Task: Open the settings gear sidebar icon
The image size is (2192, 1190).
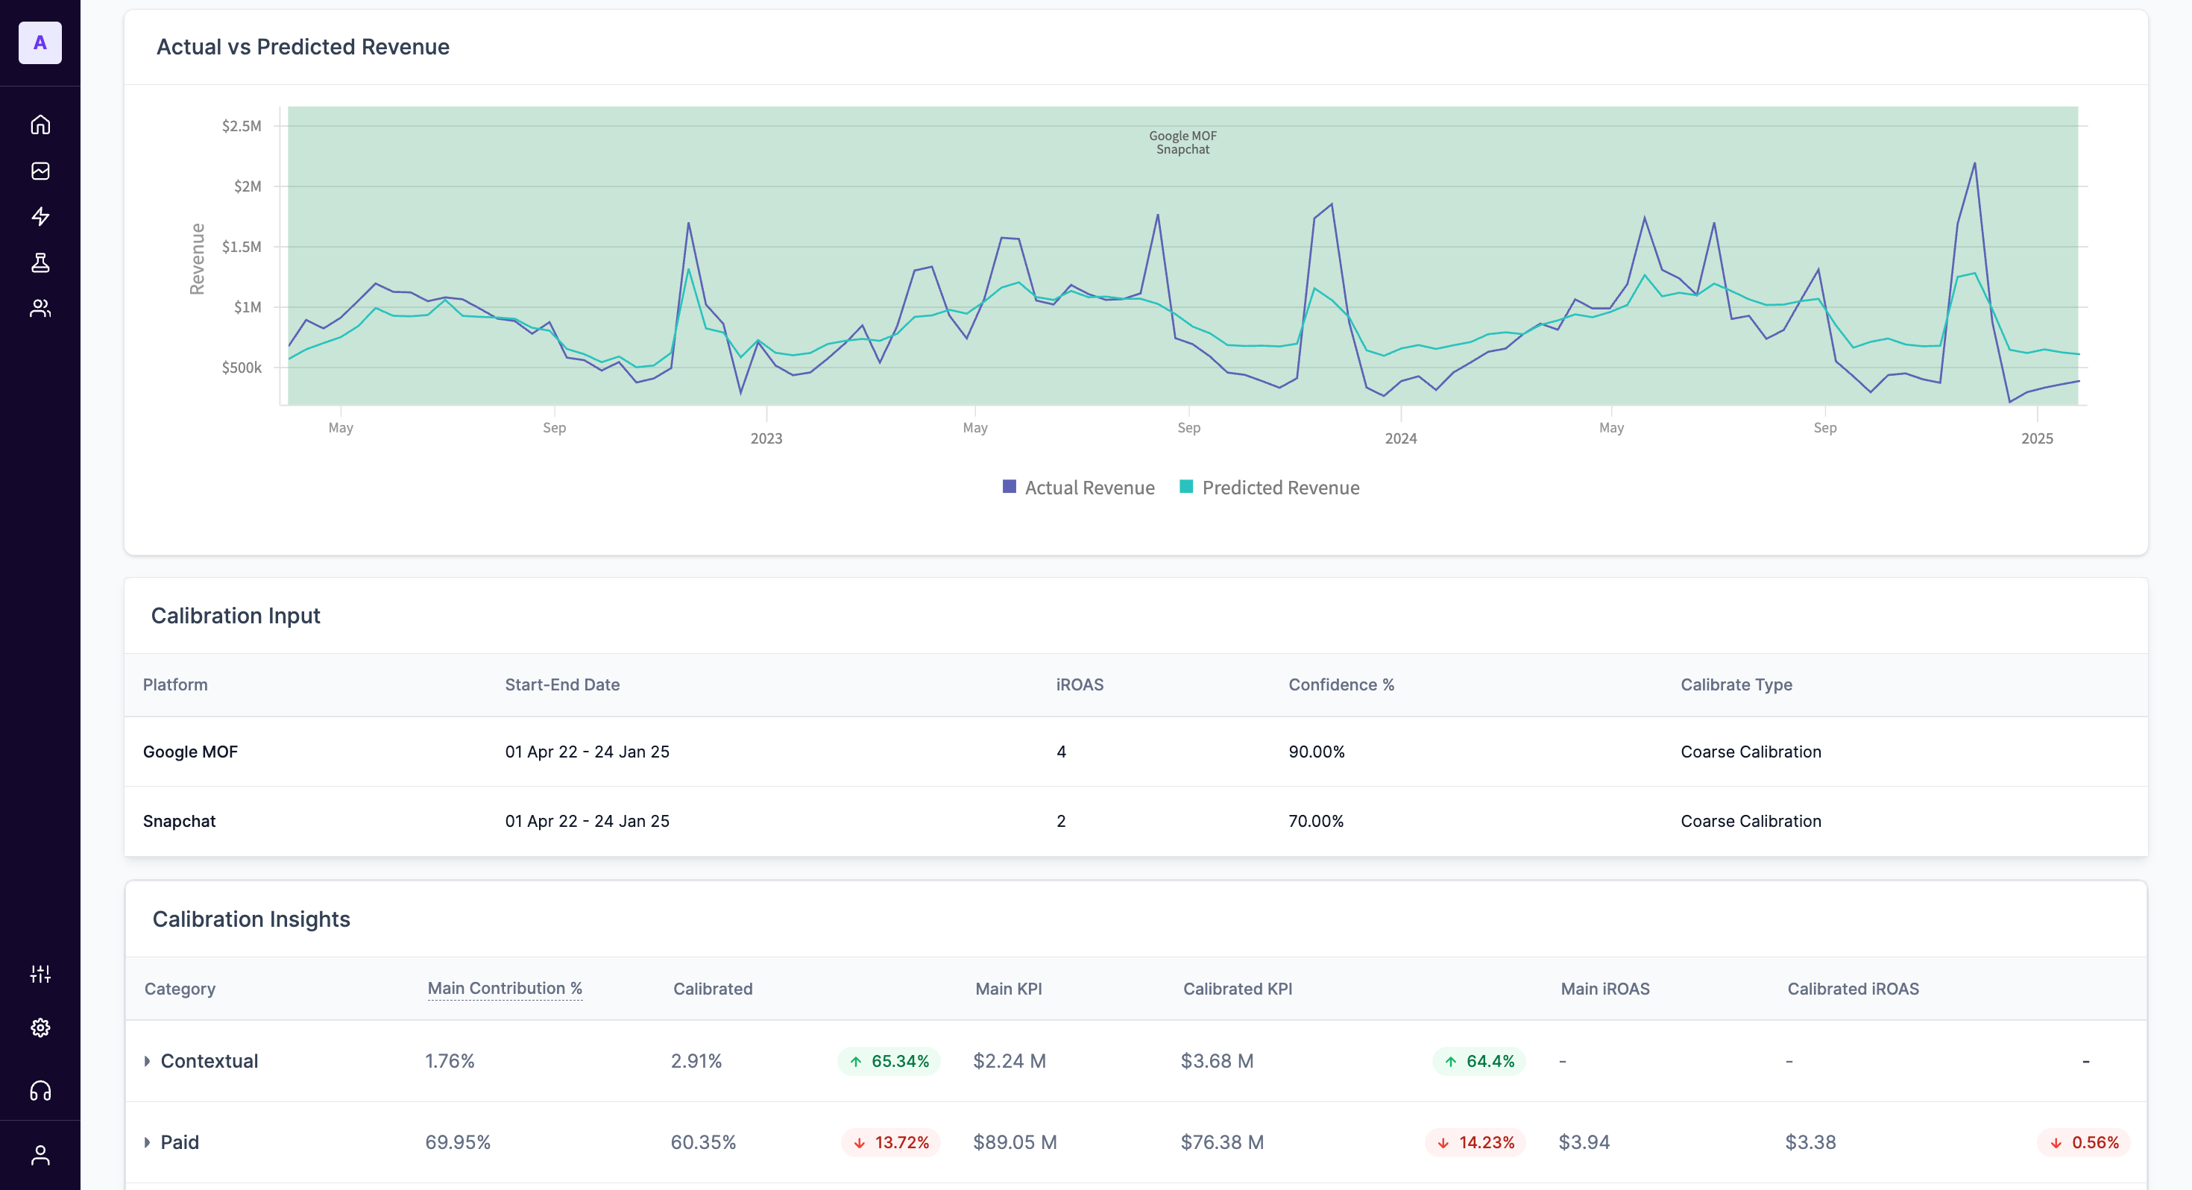Action: [40, 1027]
